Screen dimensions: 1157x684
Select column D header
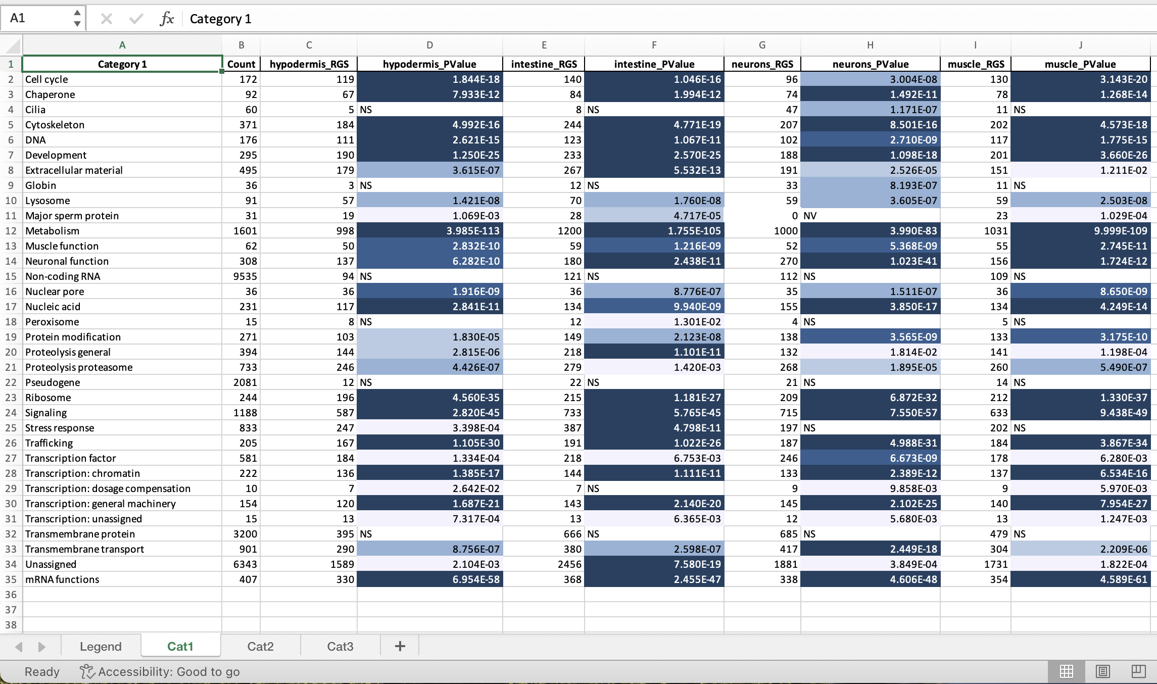coord(429,45)
